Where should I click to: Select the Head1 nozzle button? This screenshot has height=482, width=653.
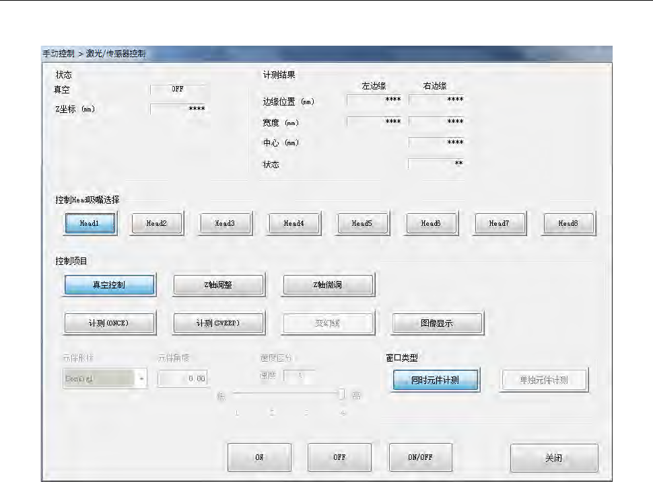click(90, 223)
